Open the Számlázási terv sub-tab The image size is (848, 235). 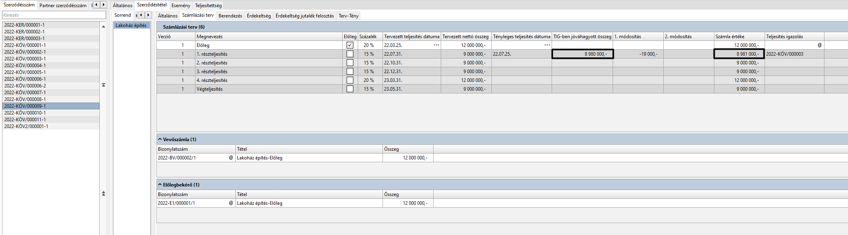pos(198,15)
